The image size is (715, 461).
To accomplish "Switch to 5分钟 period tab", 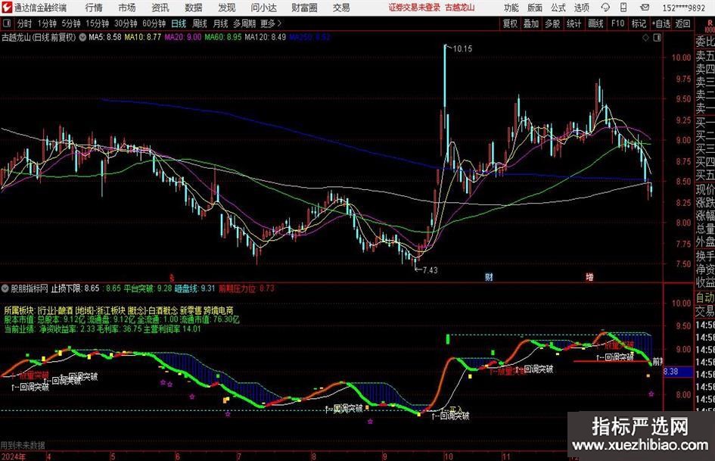I will point(70,23).
